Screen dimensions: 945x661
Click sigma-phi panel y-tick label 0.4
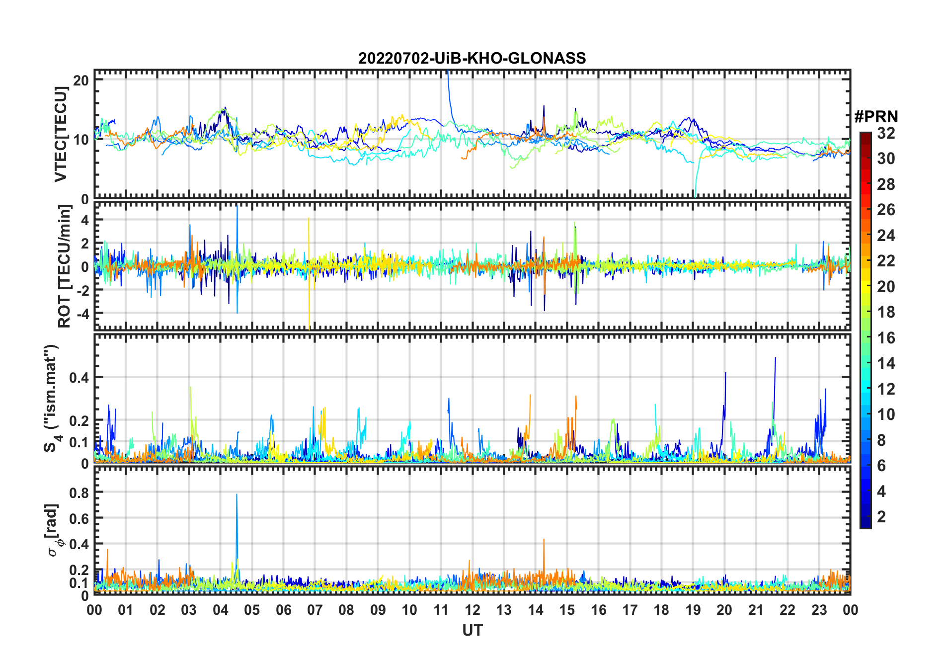tap(79, 544)
